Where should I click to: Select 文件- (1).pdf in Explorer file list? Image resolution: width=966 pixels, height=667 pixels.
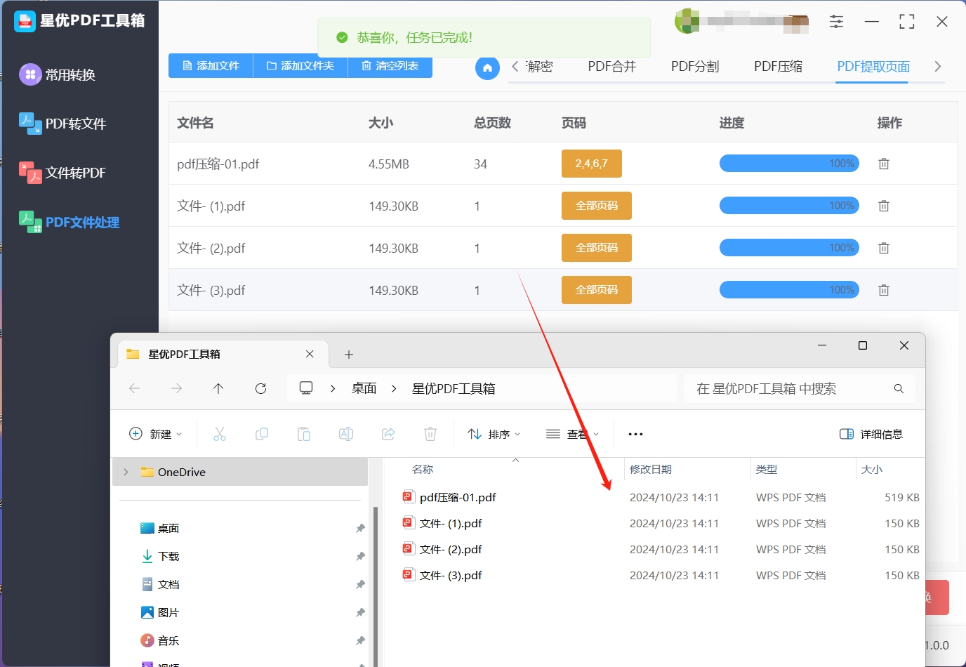pos(451,523)
